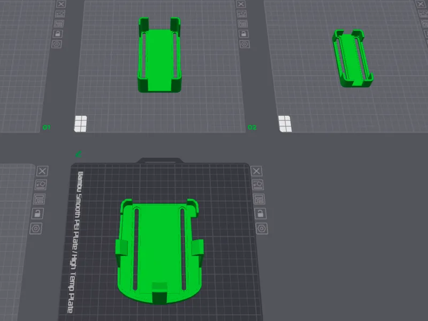Remove the empty bottom-left plate
The image size is (428, 321).
tap(42, 171)
